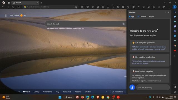Viewport: 178px width, 100px height.
Task: Open the Split screen toolbar icon
Action: point(88,7)
